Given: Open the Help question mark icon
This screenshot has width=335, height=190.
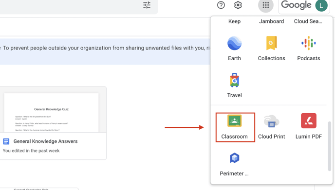Looking at the screenshot, I should coord(221,5).
